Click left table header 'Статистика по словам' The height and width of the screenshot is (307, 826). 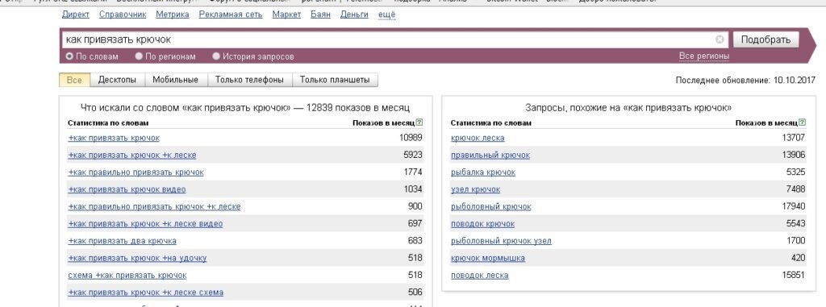pos(108,122)
